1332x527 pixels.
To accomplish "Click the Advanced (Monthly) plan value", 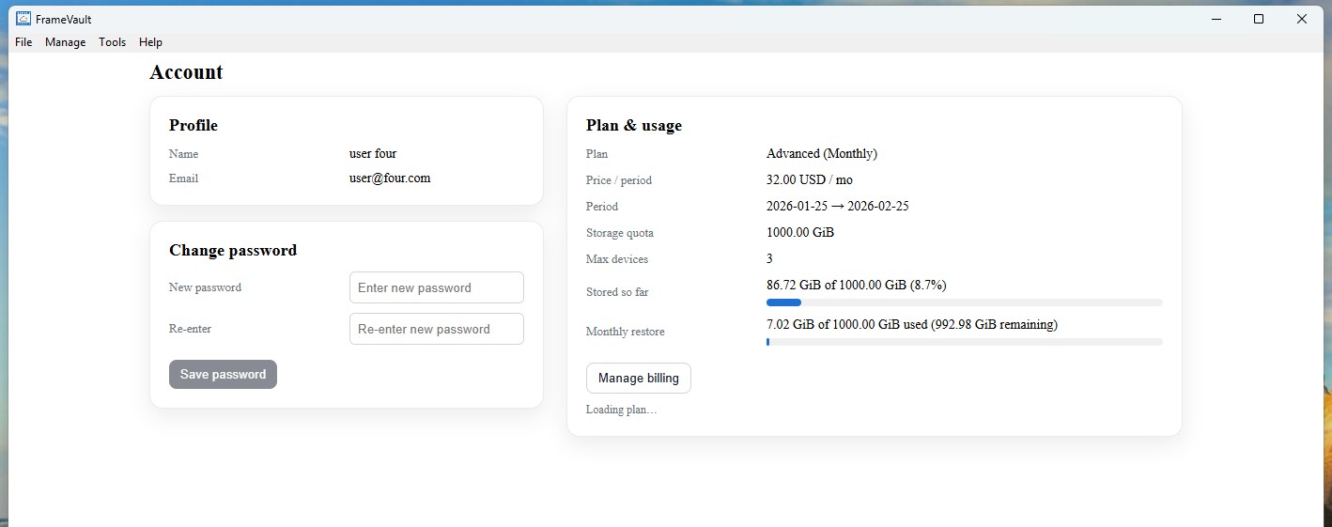I will click(821, 153).
